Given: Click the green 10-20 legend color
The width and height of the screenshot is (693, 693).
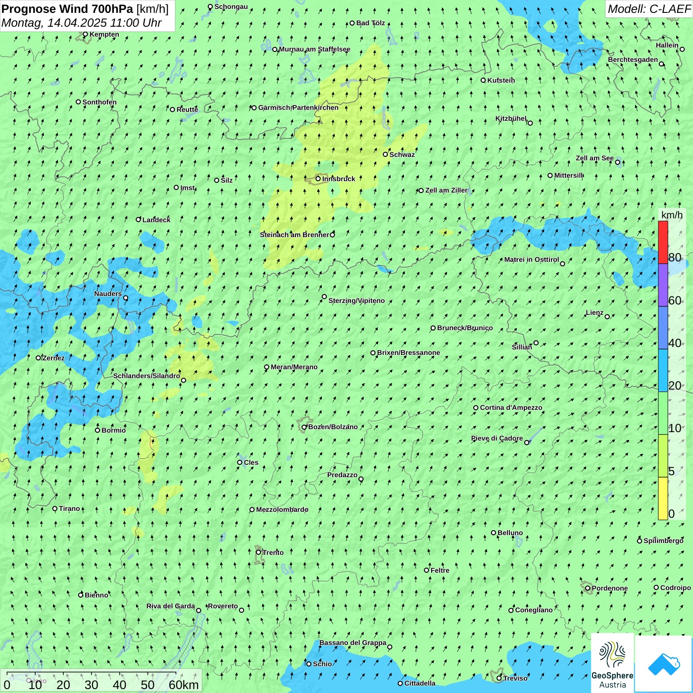Looking at the screenshot, I should [663, 413].
